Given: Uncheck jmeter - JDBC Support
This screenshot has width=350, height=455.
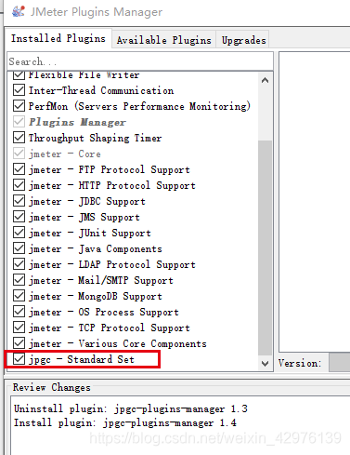Looking at the screenshot, I should 19,201.
